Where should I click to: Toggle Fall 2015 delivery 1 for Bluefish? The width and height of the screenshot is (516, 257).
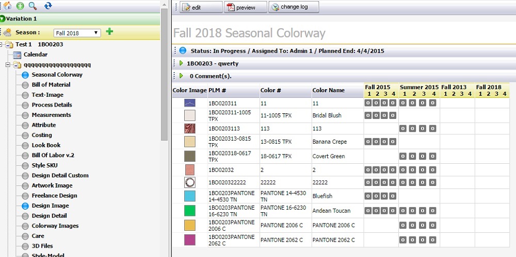(x=368, y=196)
